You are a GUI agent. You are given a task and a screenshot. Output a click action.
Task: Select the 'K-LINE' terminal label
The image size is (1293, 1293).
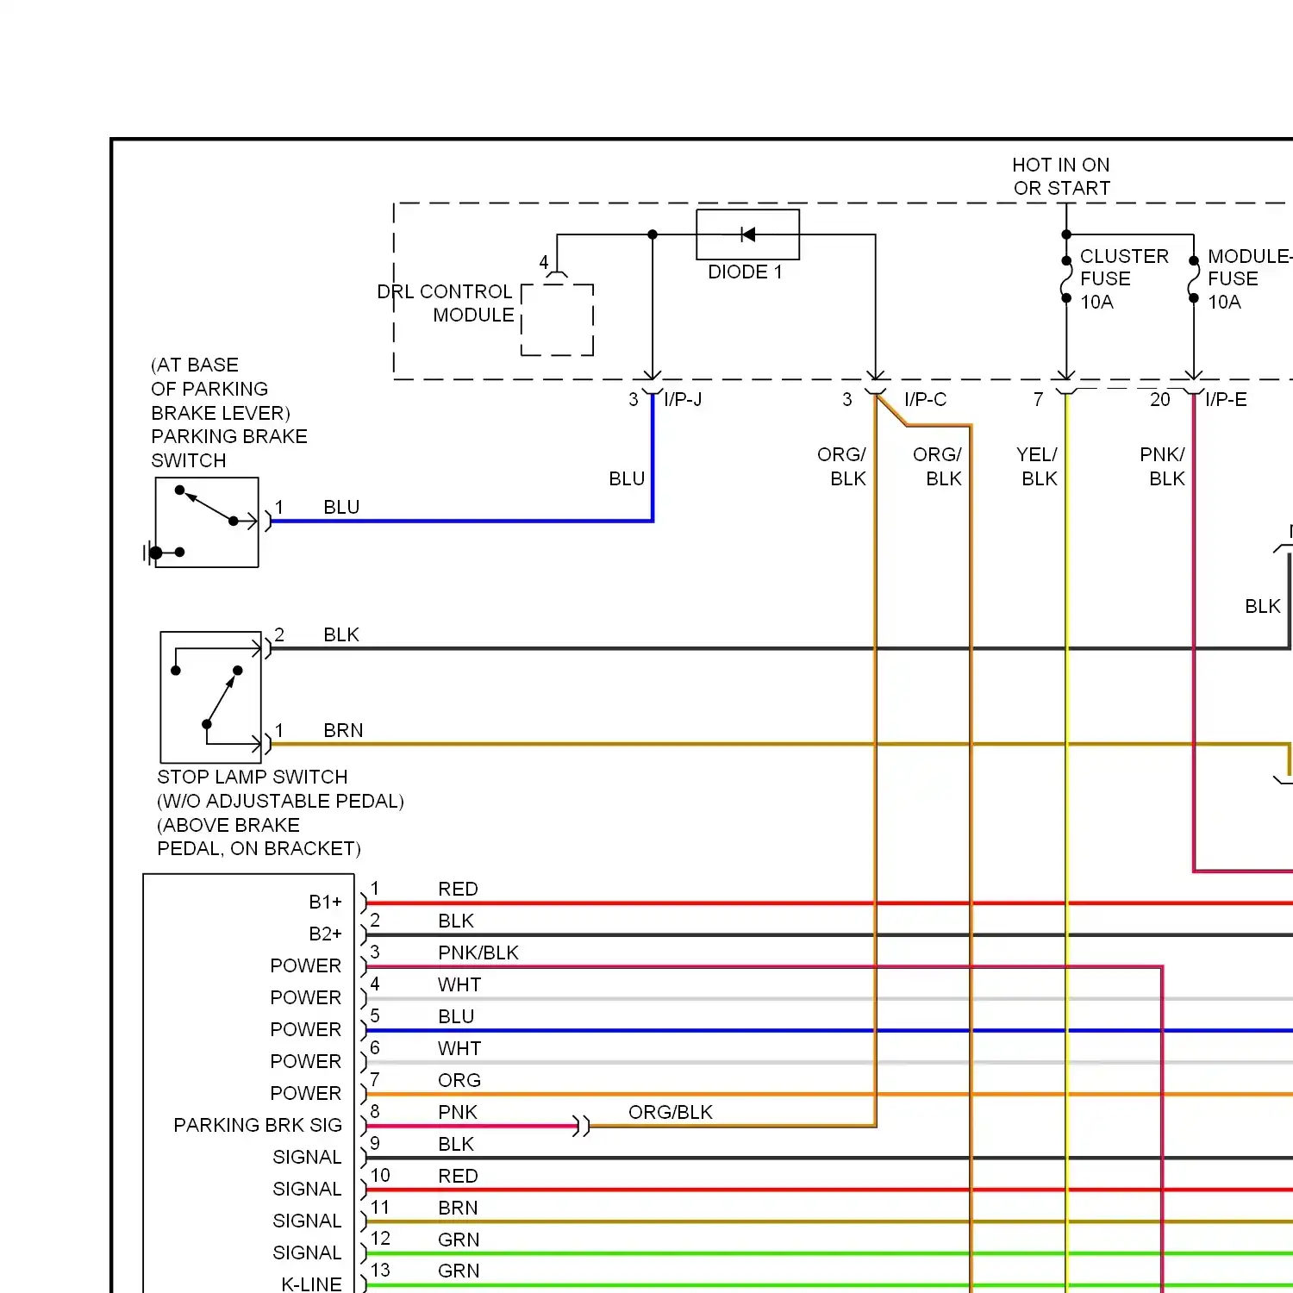311,1284
